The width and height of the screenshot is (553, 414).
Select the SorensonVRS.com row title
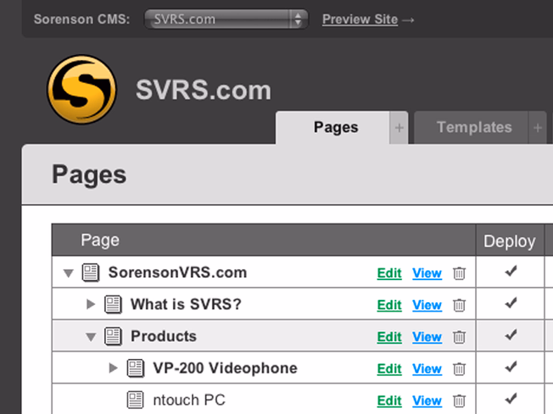coord(177,273)
